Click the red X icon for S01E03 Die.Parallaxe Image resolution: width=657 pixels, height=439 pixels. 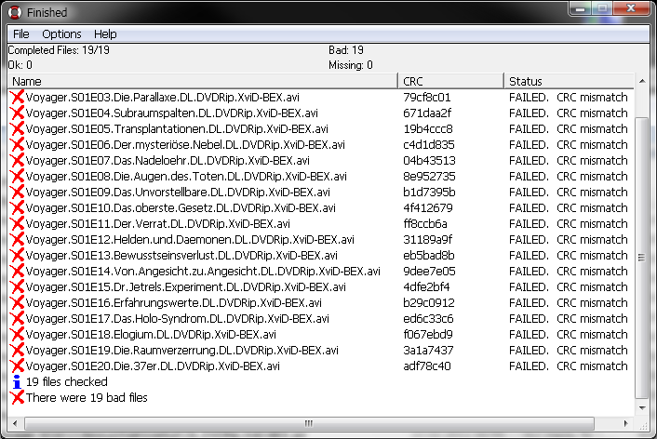pyautogui.click(x=17, y=97)
